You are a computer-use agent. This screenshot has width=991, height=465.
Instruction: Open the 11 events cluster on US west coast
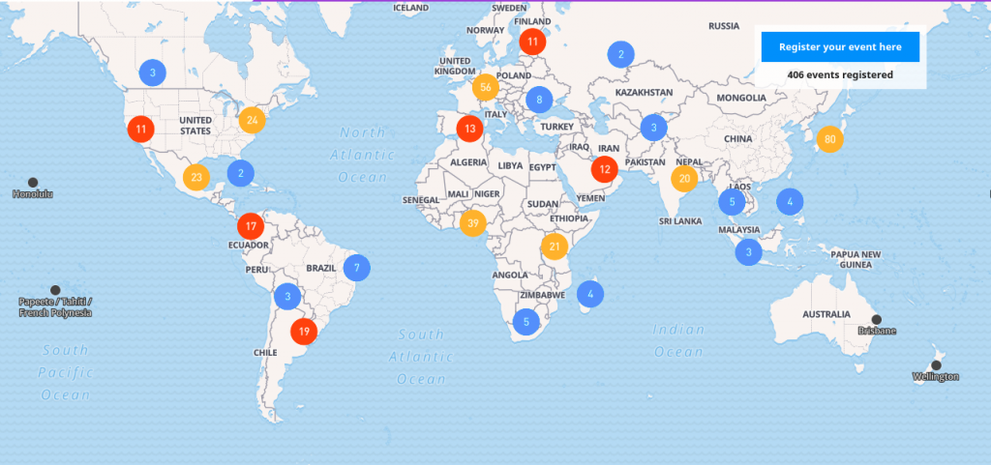click(141, 130)
